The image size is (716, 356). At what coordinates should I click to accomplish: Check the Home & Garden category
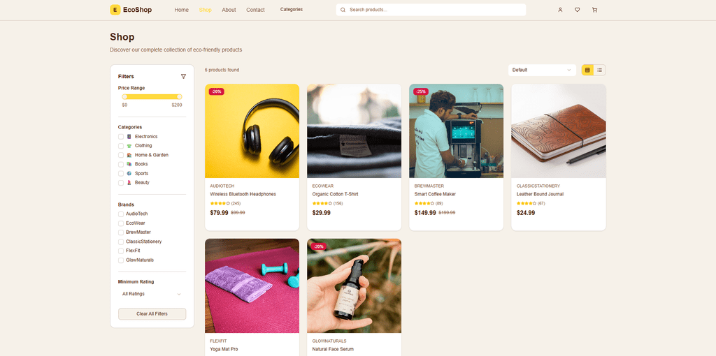(121, 155)
